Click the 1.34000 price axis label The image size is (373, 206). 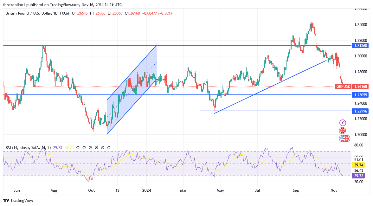(361, 25)
